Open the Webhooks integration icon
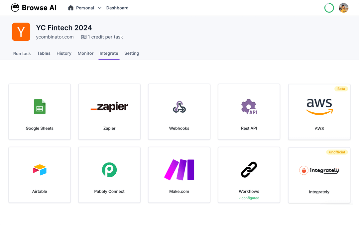The height and width of the screenshot is (228, 359). pyautogui.click(x=179, y=107)
